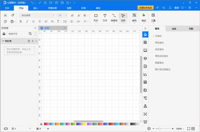Toggle Italic formatting

(27, 21)
